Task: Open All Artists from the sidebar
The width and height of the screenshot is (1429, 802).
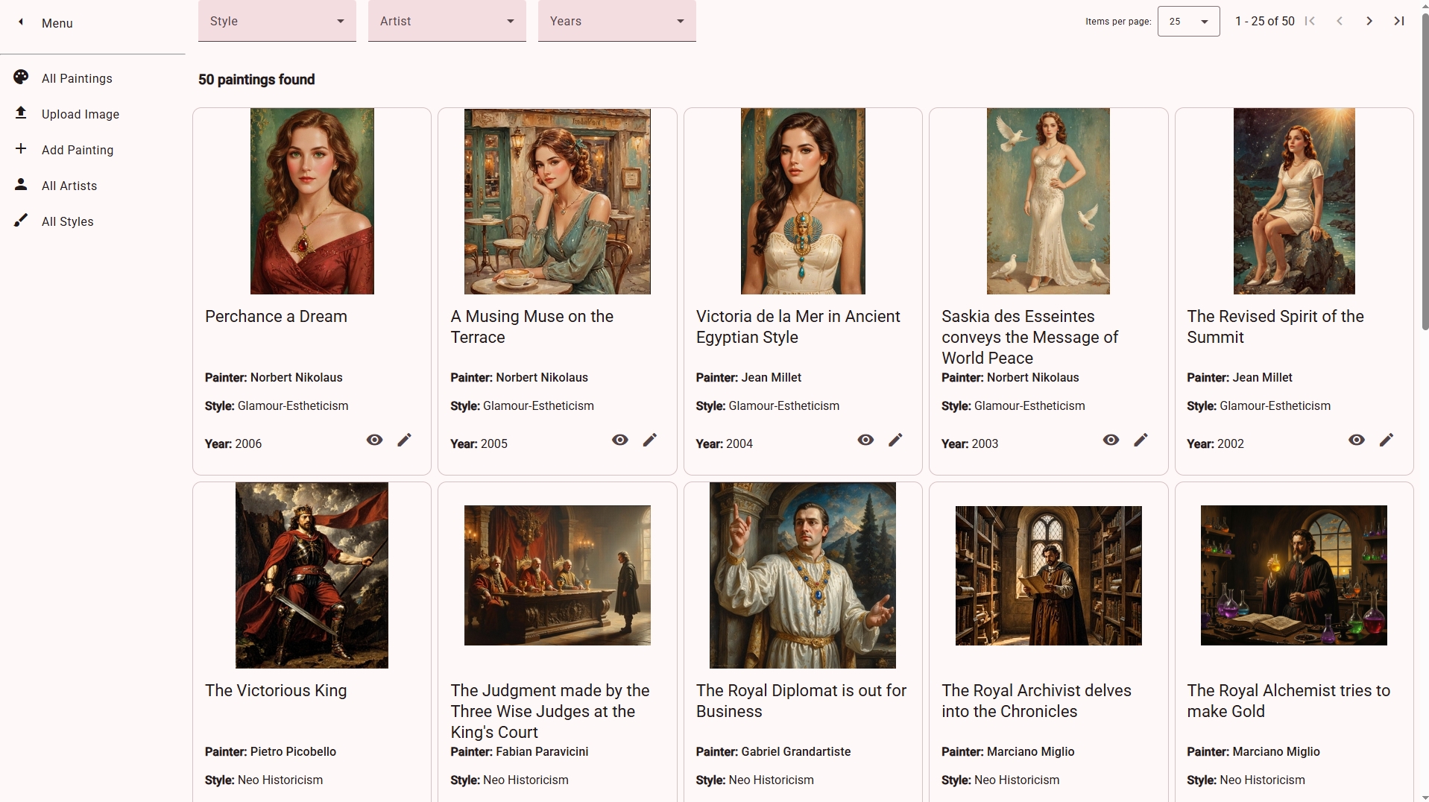Action: 69,186
